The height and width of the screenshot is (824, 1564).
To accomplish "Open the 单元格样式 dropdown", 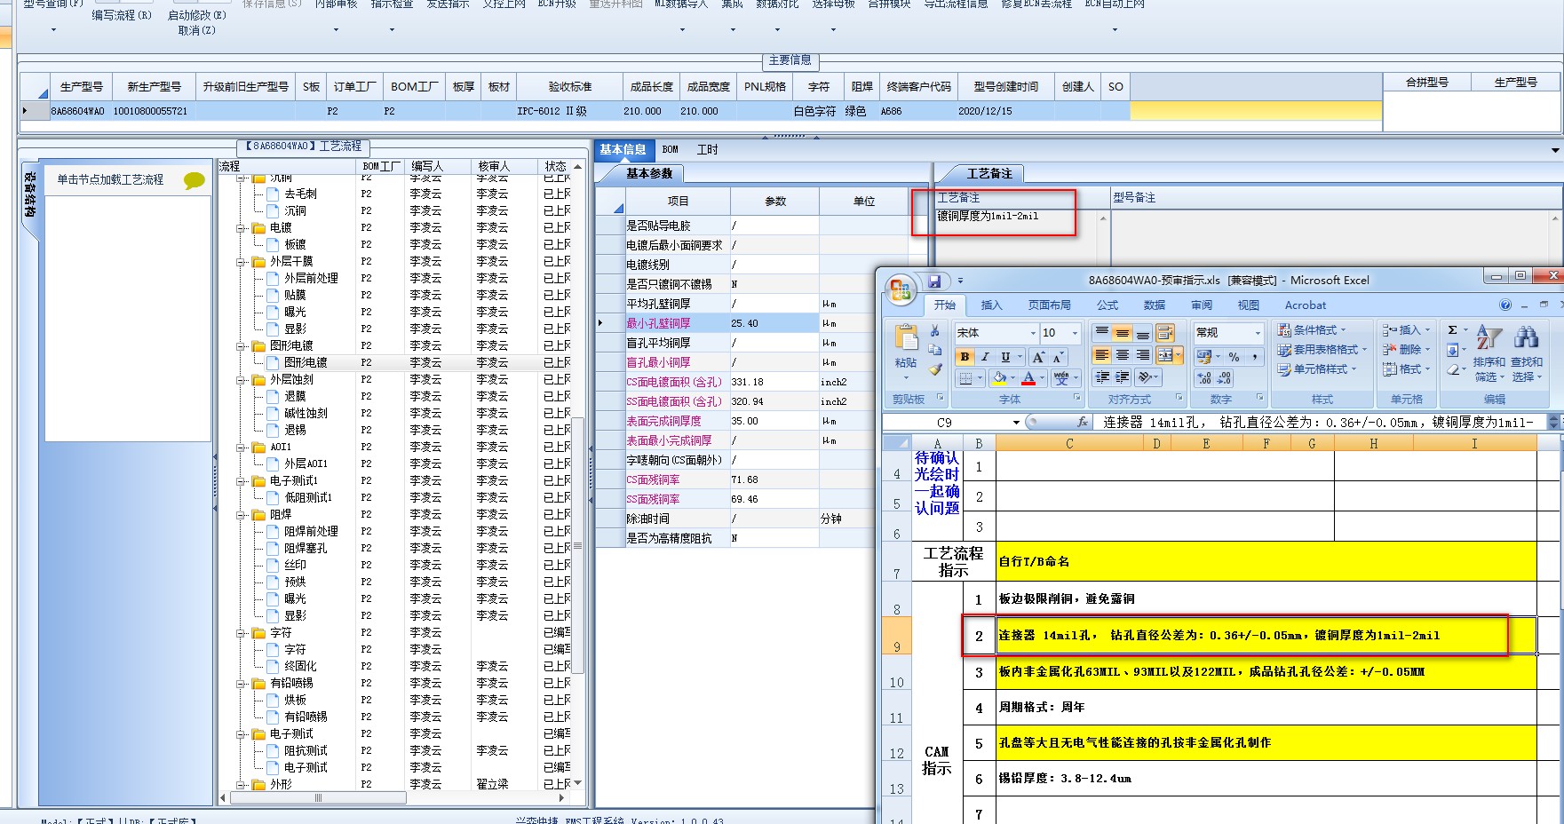I will coord(1317,368).
